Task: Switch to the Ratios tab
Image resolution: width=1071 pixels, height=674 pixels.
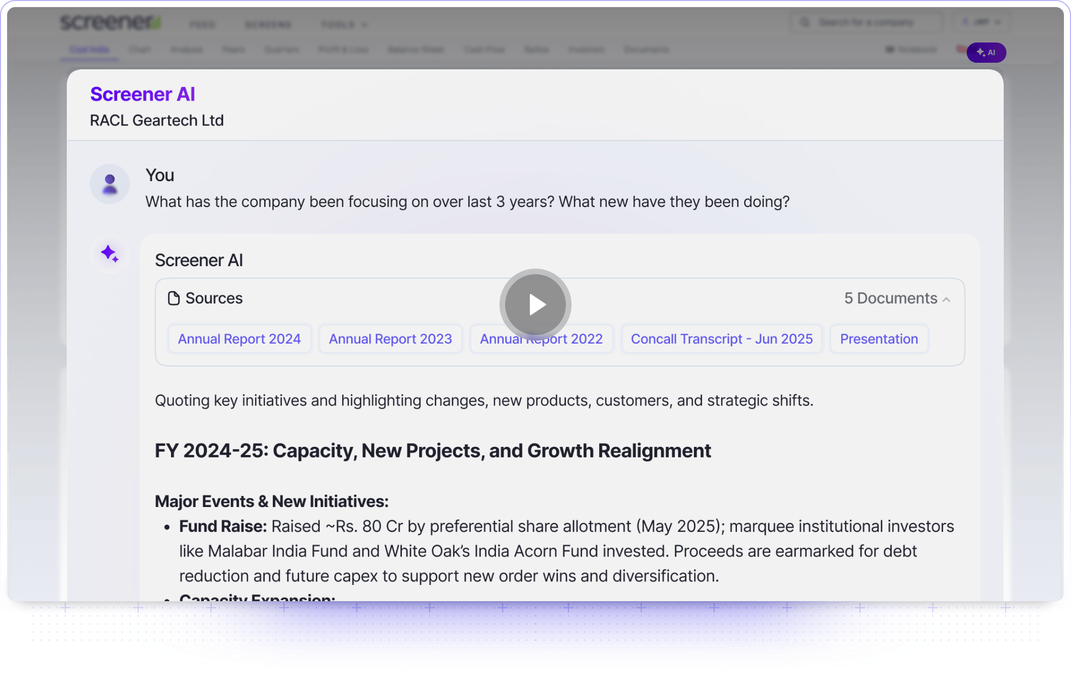Action: click(x=537, y=50)
